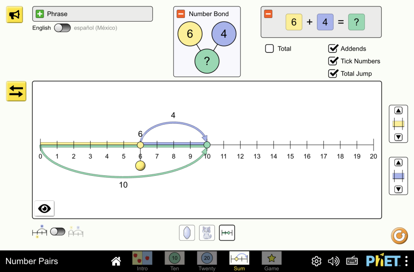The width and height of the screenshot is (414, 272).
Task: Go to the home screen
Action: pyautogui.click(x=116, y=261)
